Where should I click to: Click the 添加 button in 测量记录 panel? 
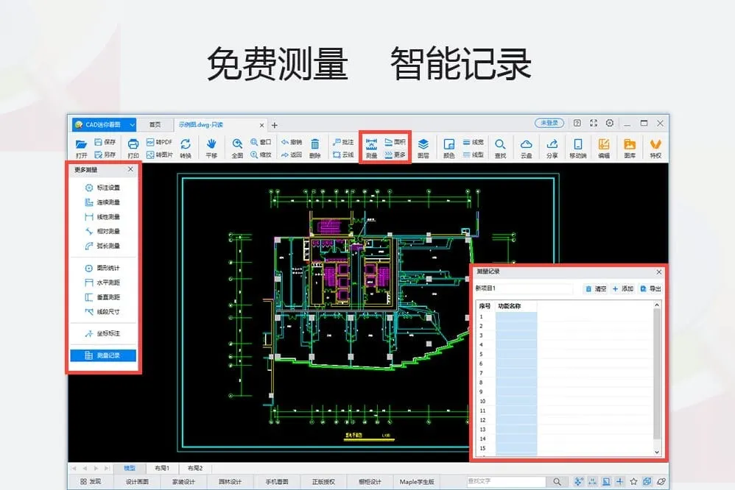point(622,288)
